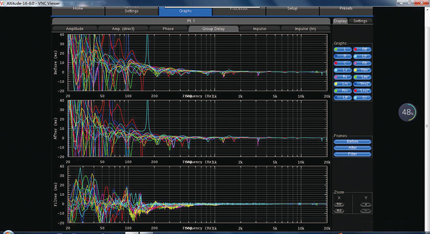The image size is (430, 234).
Task: Select the Display side panel tab
Action: click(x=340, y=21)
